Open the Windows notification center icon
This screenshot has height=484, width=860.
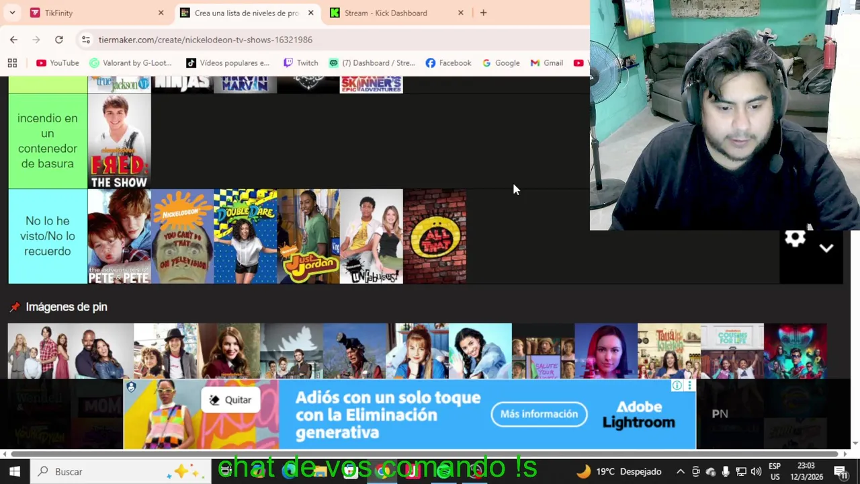tap(841, 472)
